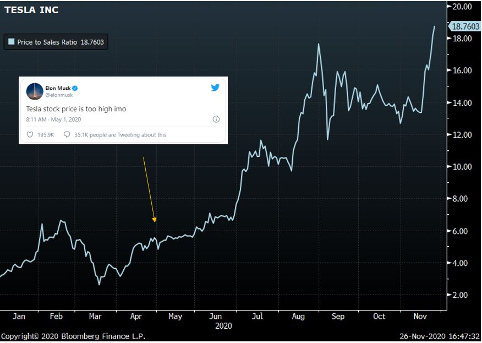Click the "Jul" month label on the x-axis
The image size is (482, 343).
[x=257, y=317]
